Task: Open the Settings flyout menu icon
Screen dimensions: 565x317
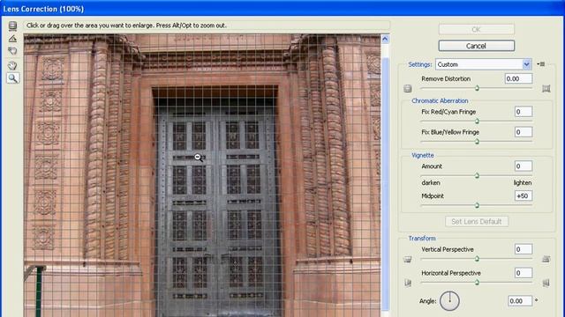Action: (541, 64)
